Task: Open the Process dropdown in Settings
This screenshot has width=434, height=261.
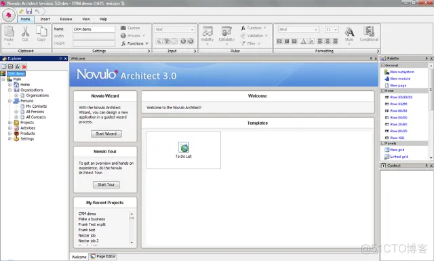Action: (133, 36)
